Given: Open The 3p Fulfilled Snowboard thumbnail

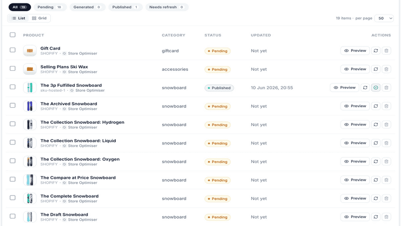Looking at the screenshot, I should pos(30,88).
